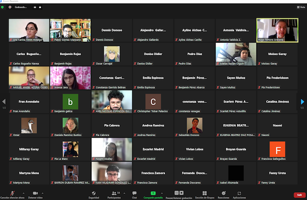Open the Aplicaciones panel
The height and width of the screenshot is (200, 307).
pos(239,193)
